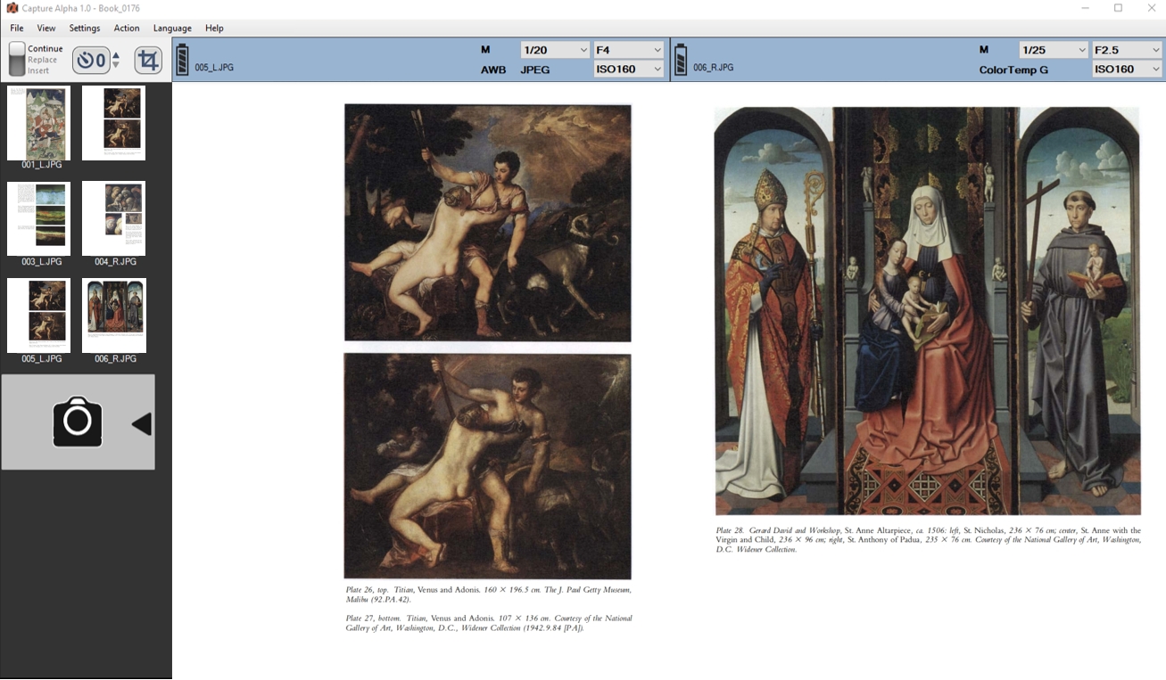
Task: Click the JPEG format label
Action: tap(535, 70)
